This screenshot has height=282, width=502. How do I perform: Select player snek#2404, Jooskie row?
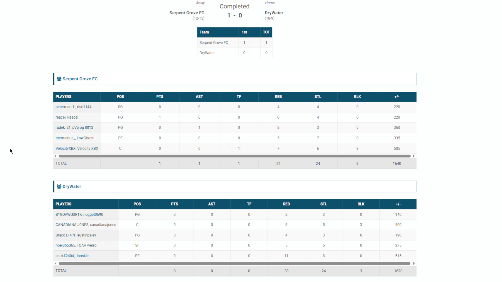pos(72,256)
